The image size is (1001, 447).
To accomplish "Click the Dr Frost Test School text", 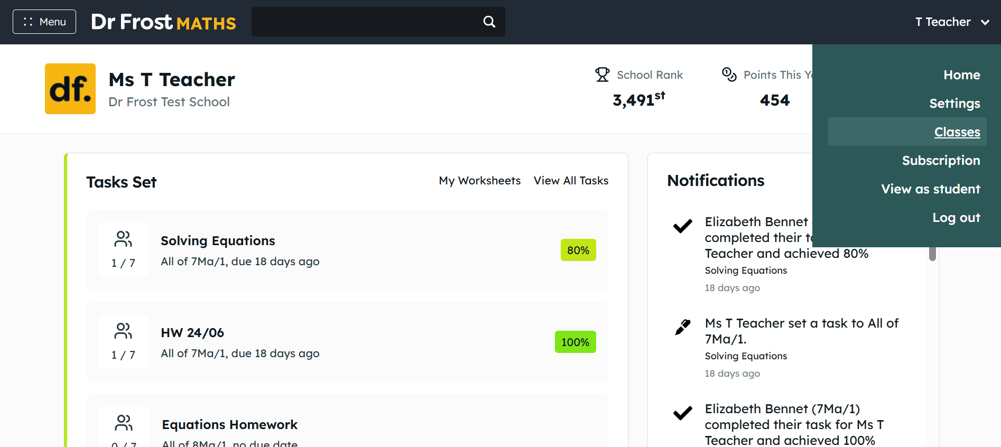I will click(169, 102).
